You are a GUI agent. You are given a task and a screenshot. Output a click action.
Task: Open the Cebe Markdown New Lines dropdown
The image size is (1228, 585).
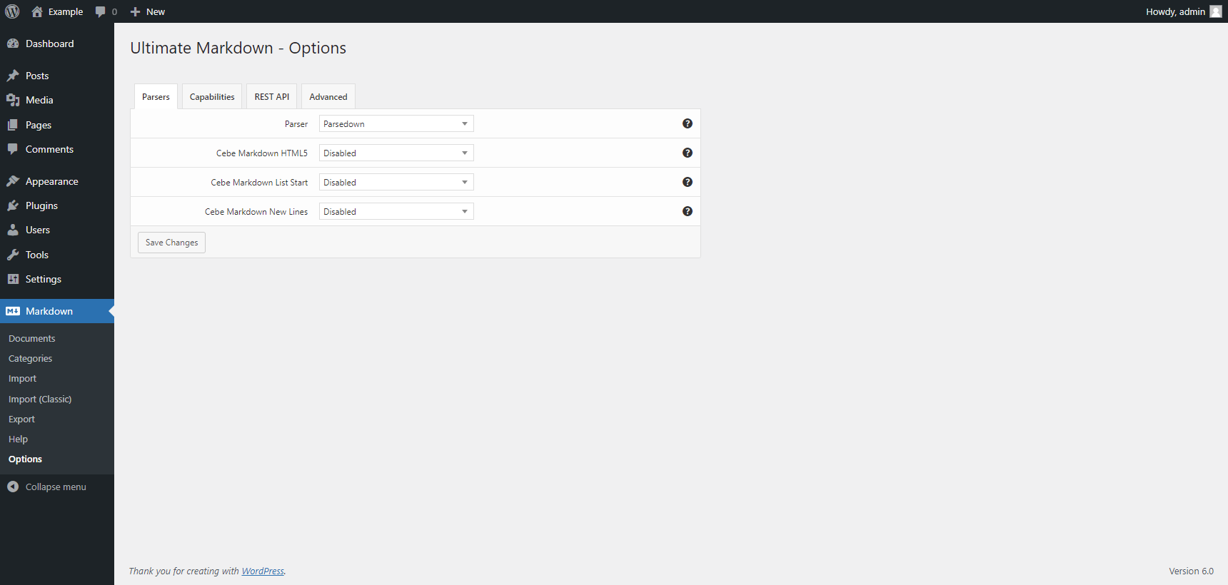(396, 211)
